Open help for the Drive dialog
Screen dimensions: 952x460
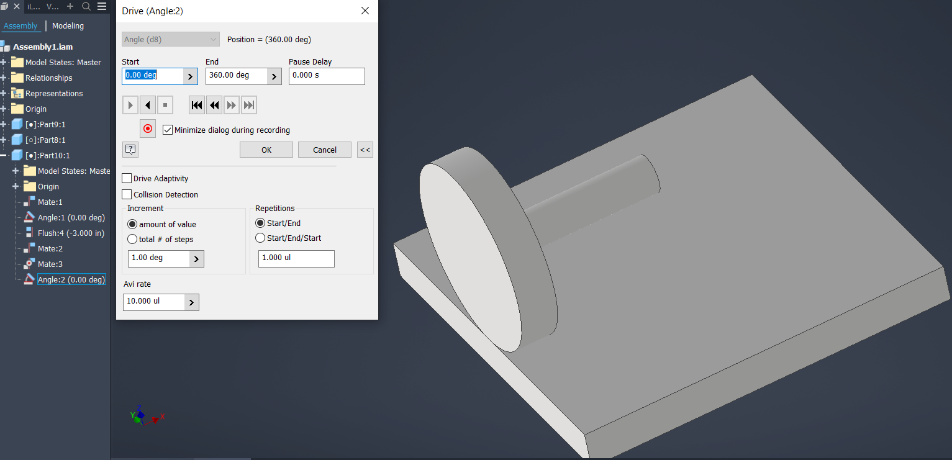[x=130, y=149]
